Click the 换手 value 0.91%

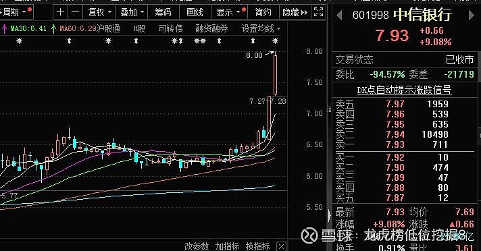(392, 248)
